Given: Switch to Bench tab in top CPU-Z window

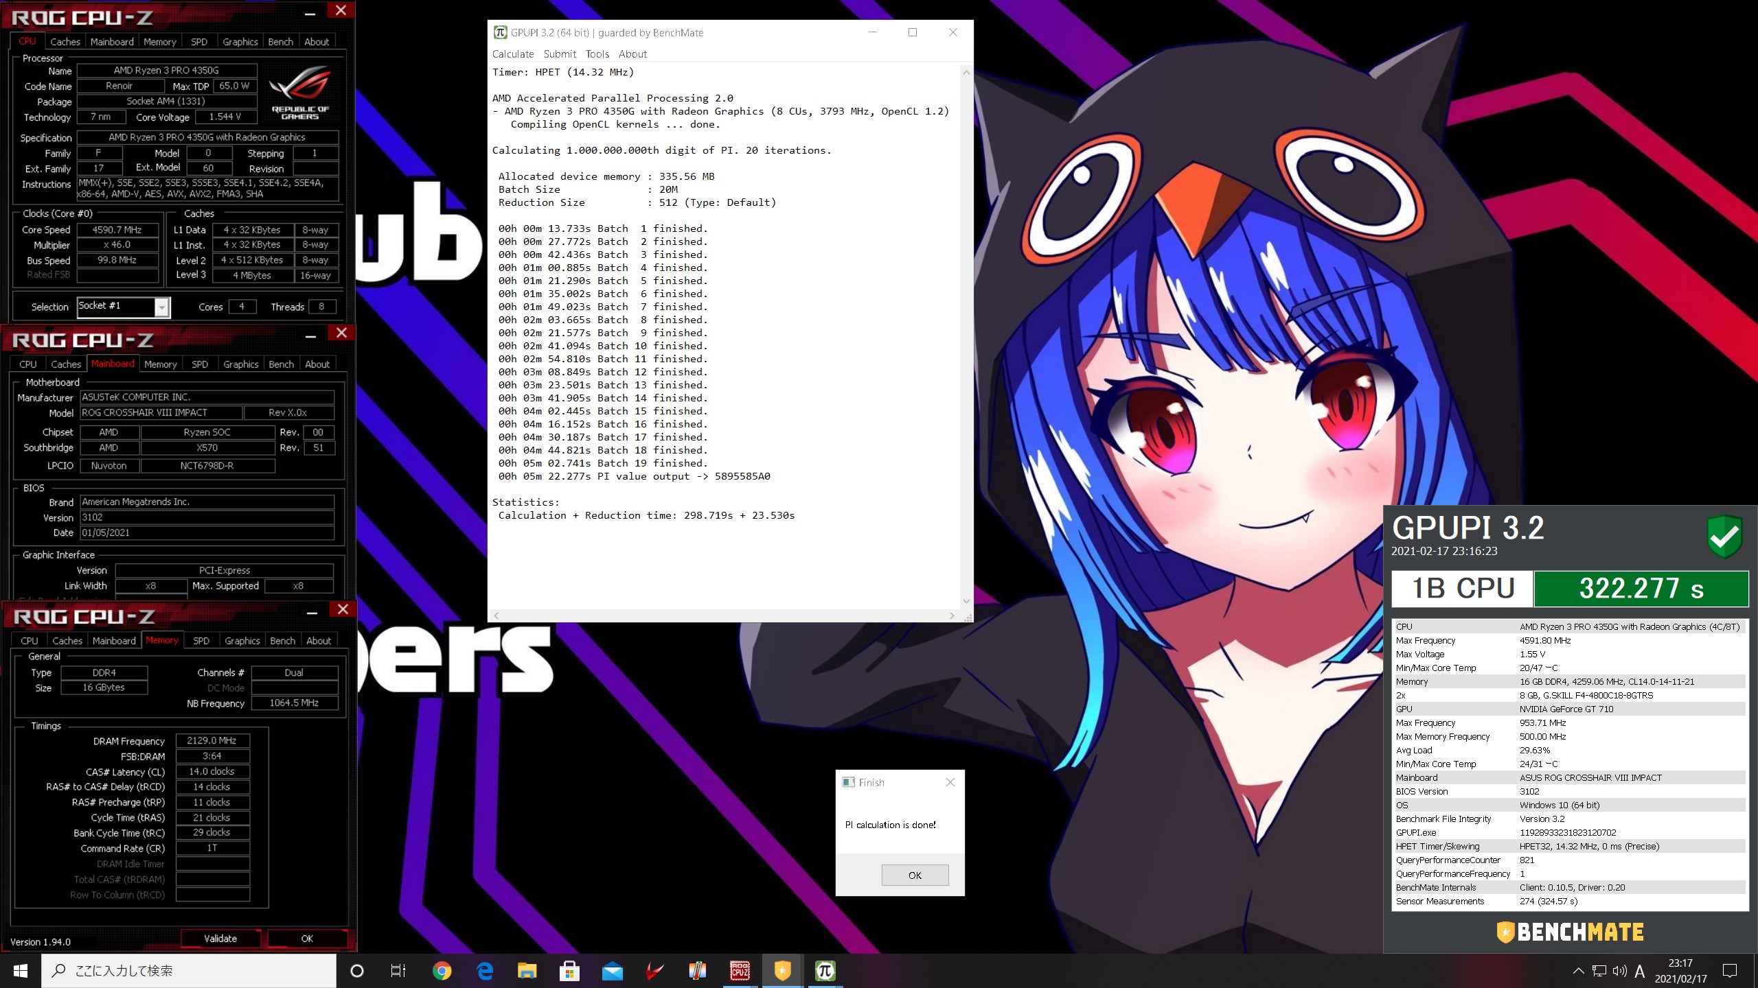Looking at the screenshot, I should tap(280, 42).
